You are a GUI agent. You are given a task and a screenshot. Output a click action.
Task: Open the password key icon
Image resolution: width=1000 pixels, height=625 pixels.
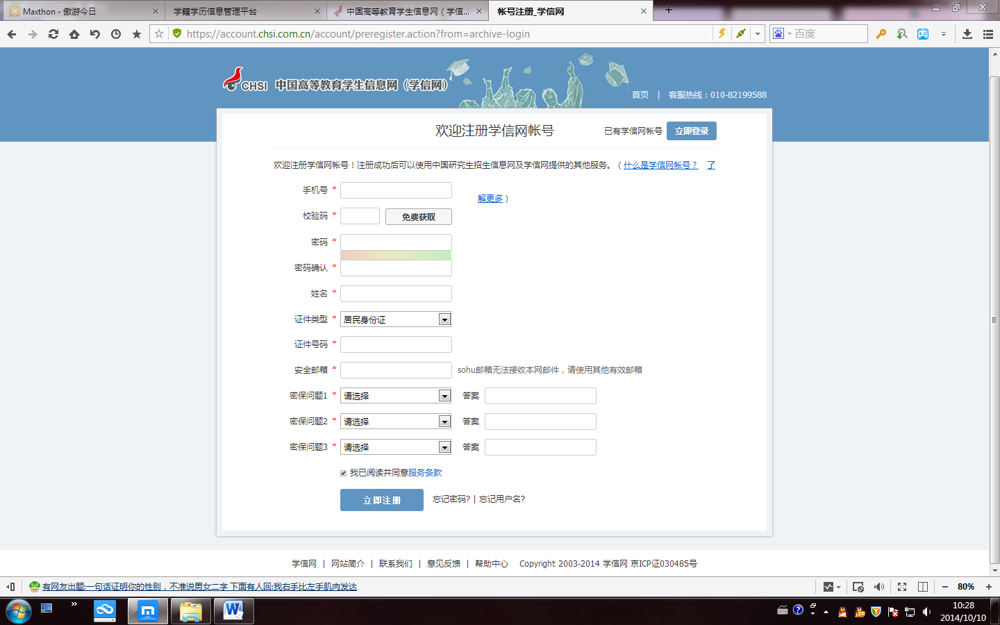pos(881,34)
